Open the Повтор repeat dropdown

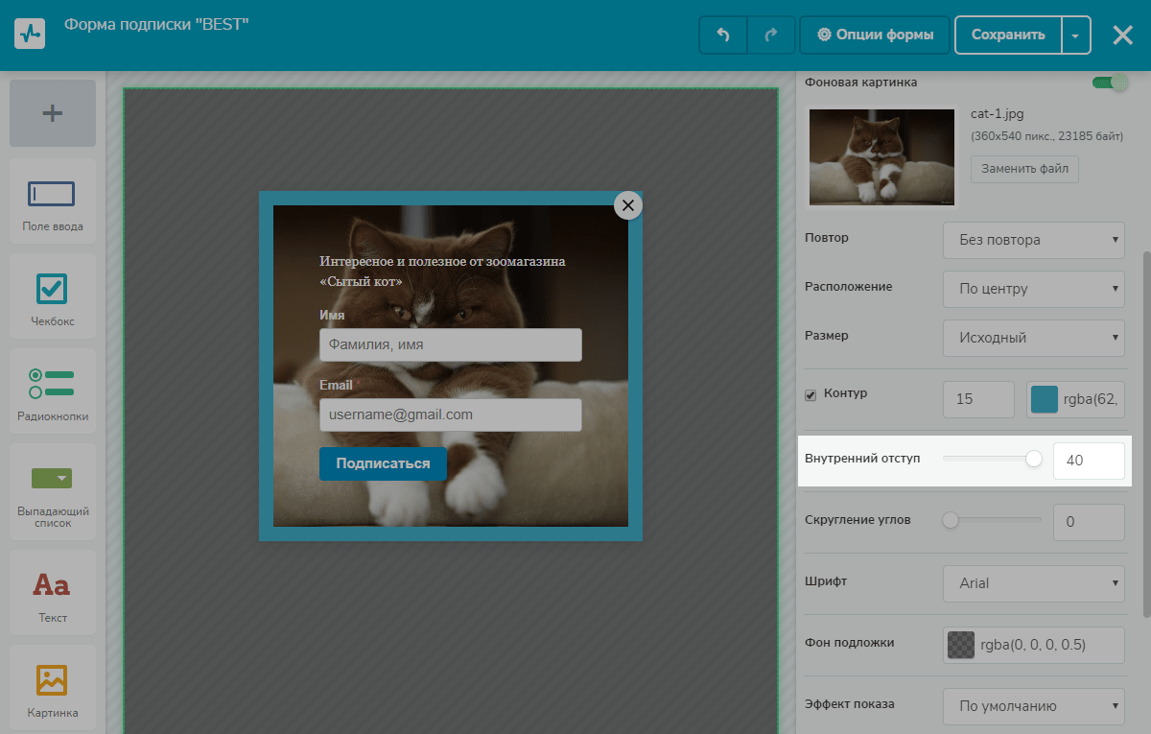point(1033,240)
